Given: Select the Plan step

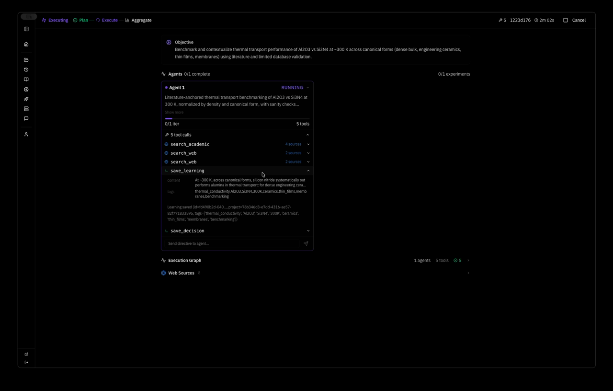Looking at the screenshot, I should (83, 20).
